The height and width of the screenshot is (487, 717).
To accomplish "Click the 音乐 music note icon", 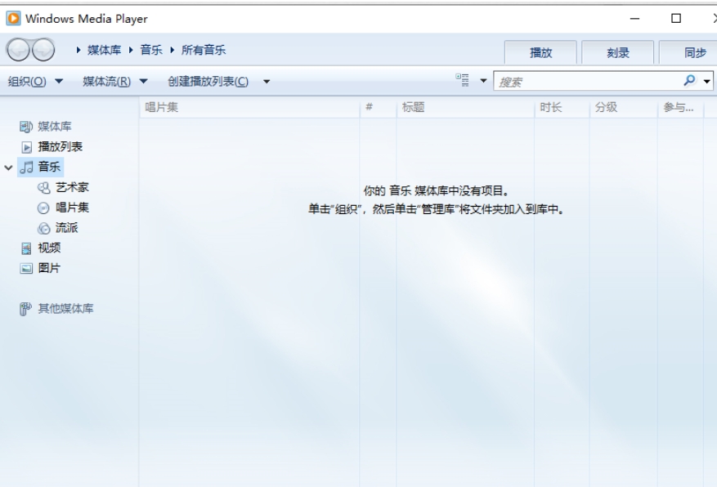I will click(26, 168).
